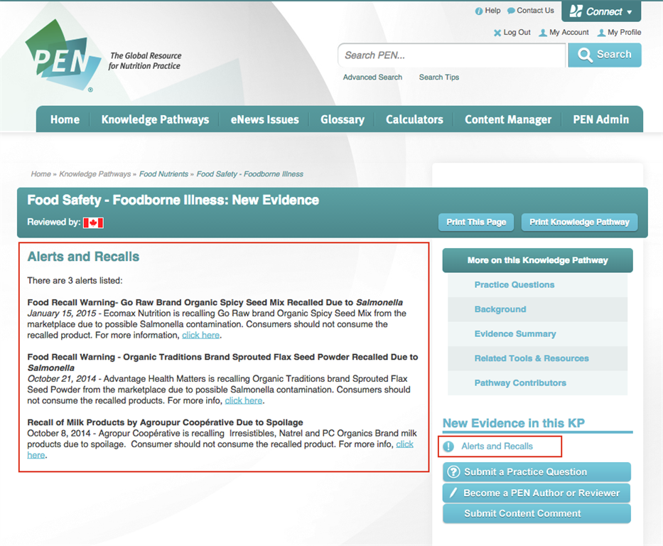
Task: Click Submit Content Comment button
Action: pos(537,513)
